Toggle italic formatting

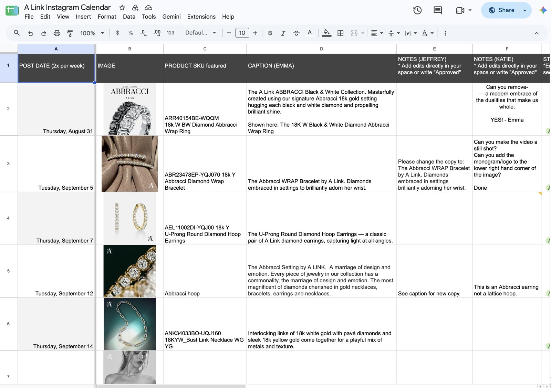coord(283,33)
